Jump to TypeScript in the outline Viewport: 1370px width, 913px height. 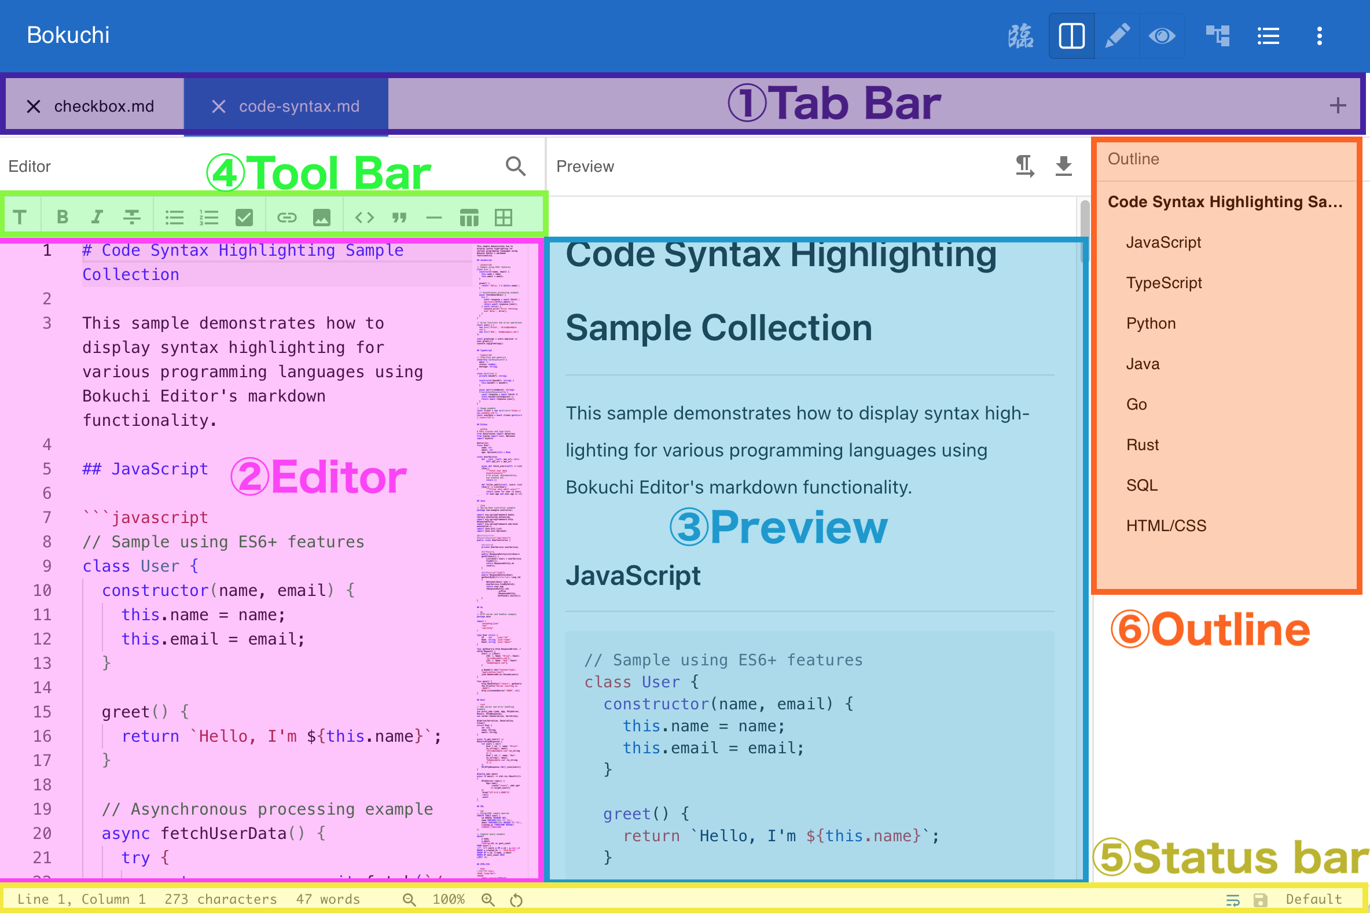click(1164, 283)
